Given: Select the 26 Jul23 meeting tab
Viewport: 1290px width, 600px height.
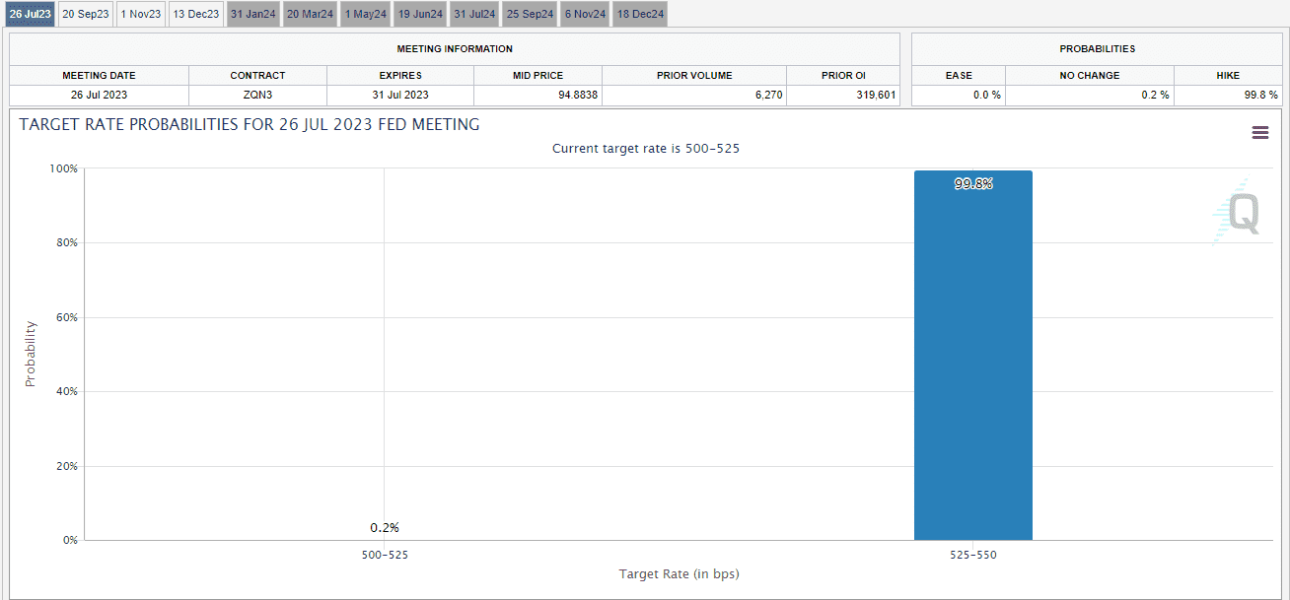Looking at the screenshot, I should [30, 14].
